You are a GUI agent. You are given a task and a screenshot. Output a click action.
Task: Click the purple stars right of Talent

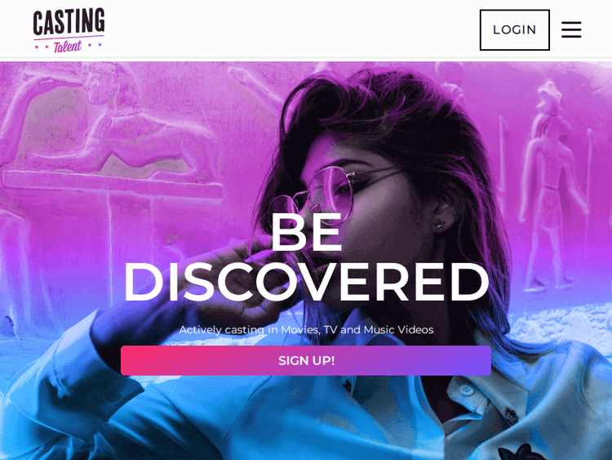pyautogui.click(x=95, y=45)
